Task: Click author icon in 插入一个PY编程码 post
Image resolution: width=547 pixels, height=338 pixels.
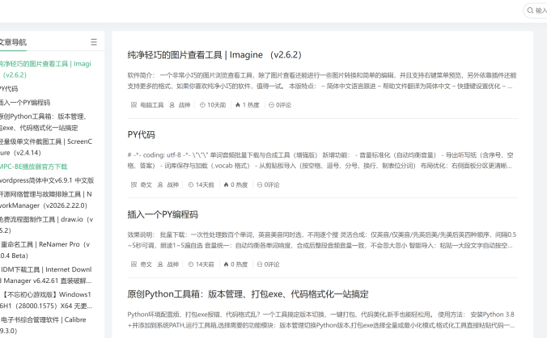Action: click(x=160, y=264)
